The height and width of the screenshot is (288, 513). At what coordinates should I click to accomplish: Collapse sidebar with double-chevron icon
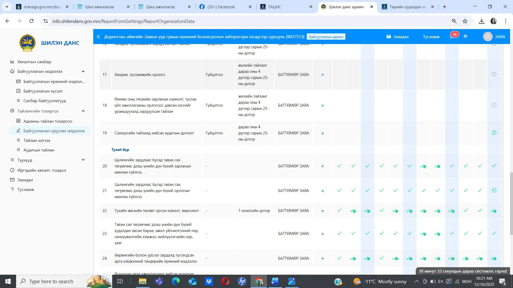click(98, 37)
